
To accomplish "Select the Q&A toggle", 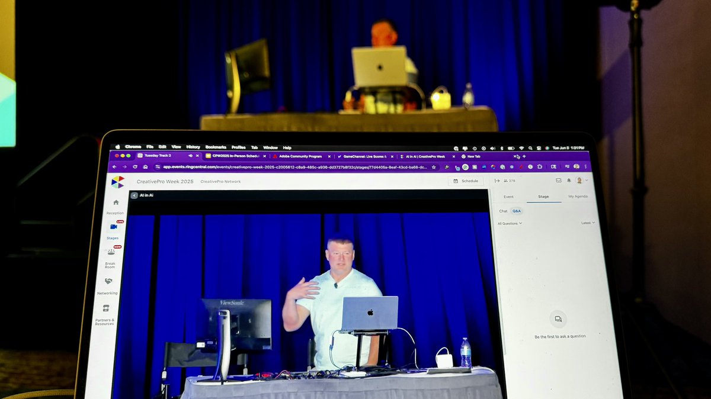I will coord(517,211).
